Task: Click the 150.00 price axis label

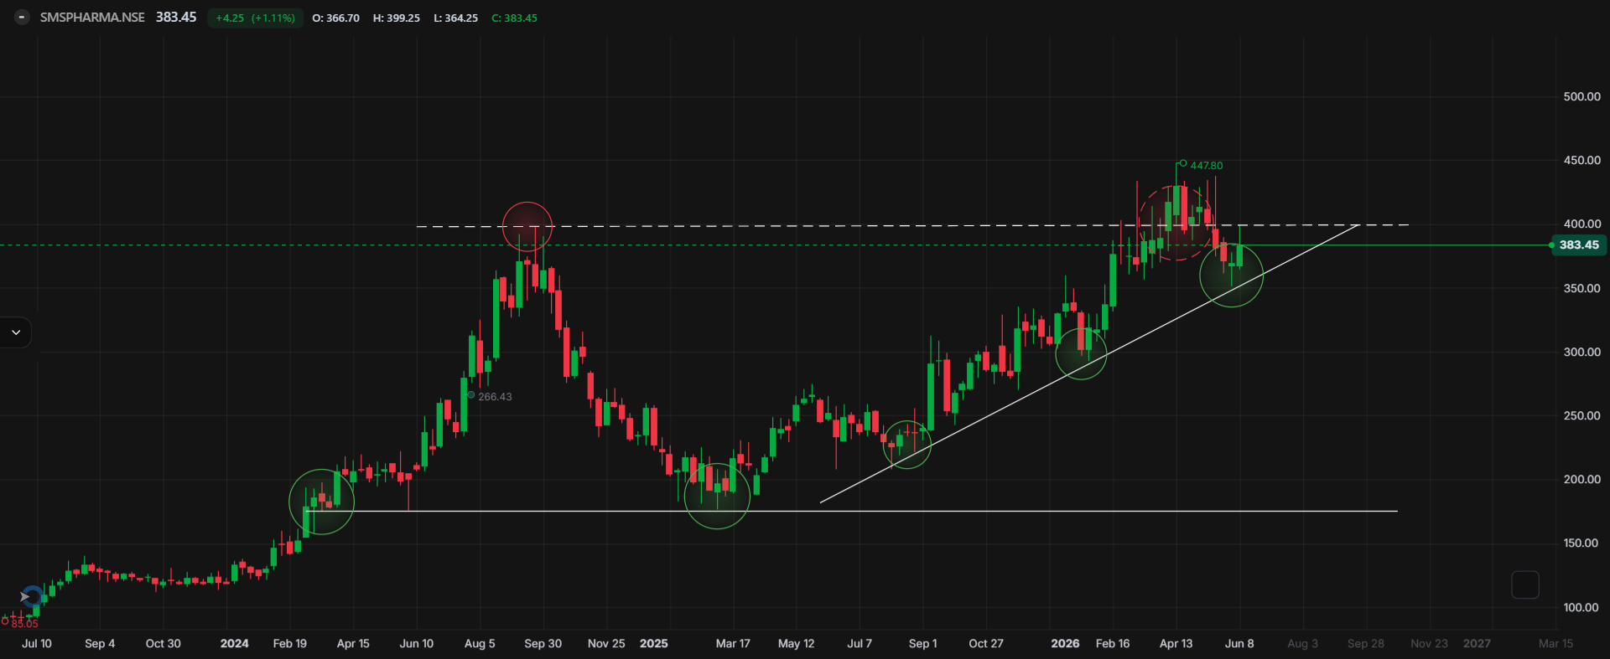Action: coord(1581,543)
